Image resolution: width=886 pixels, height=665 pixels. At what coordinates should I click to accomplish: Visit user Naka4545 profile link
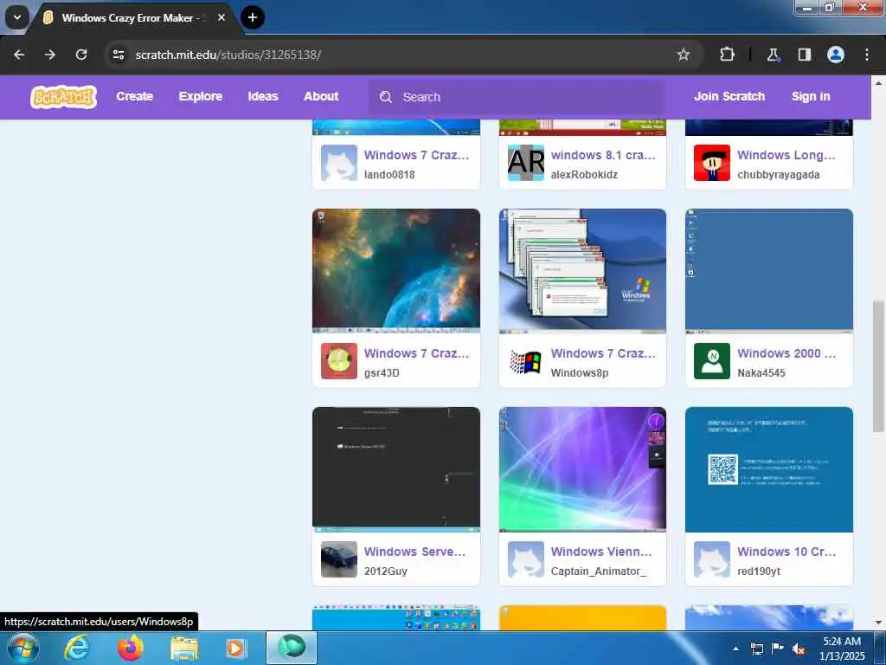click(x=761, y=372)
